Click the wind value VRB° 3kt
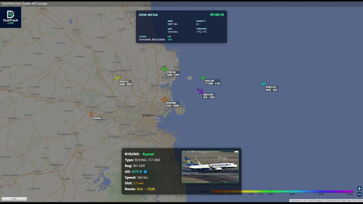Image resolution: width=363 pixels, height=204 pixels. [x=172, y=24]
